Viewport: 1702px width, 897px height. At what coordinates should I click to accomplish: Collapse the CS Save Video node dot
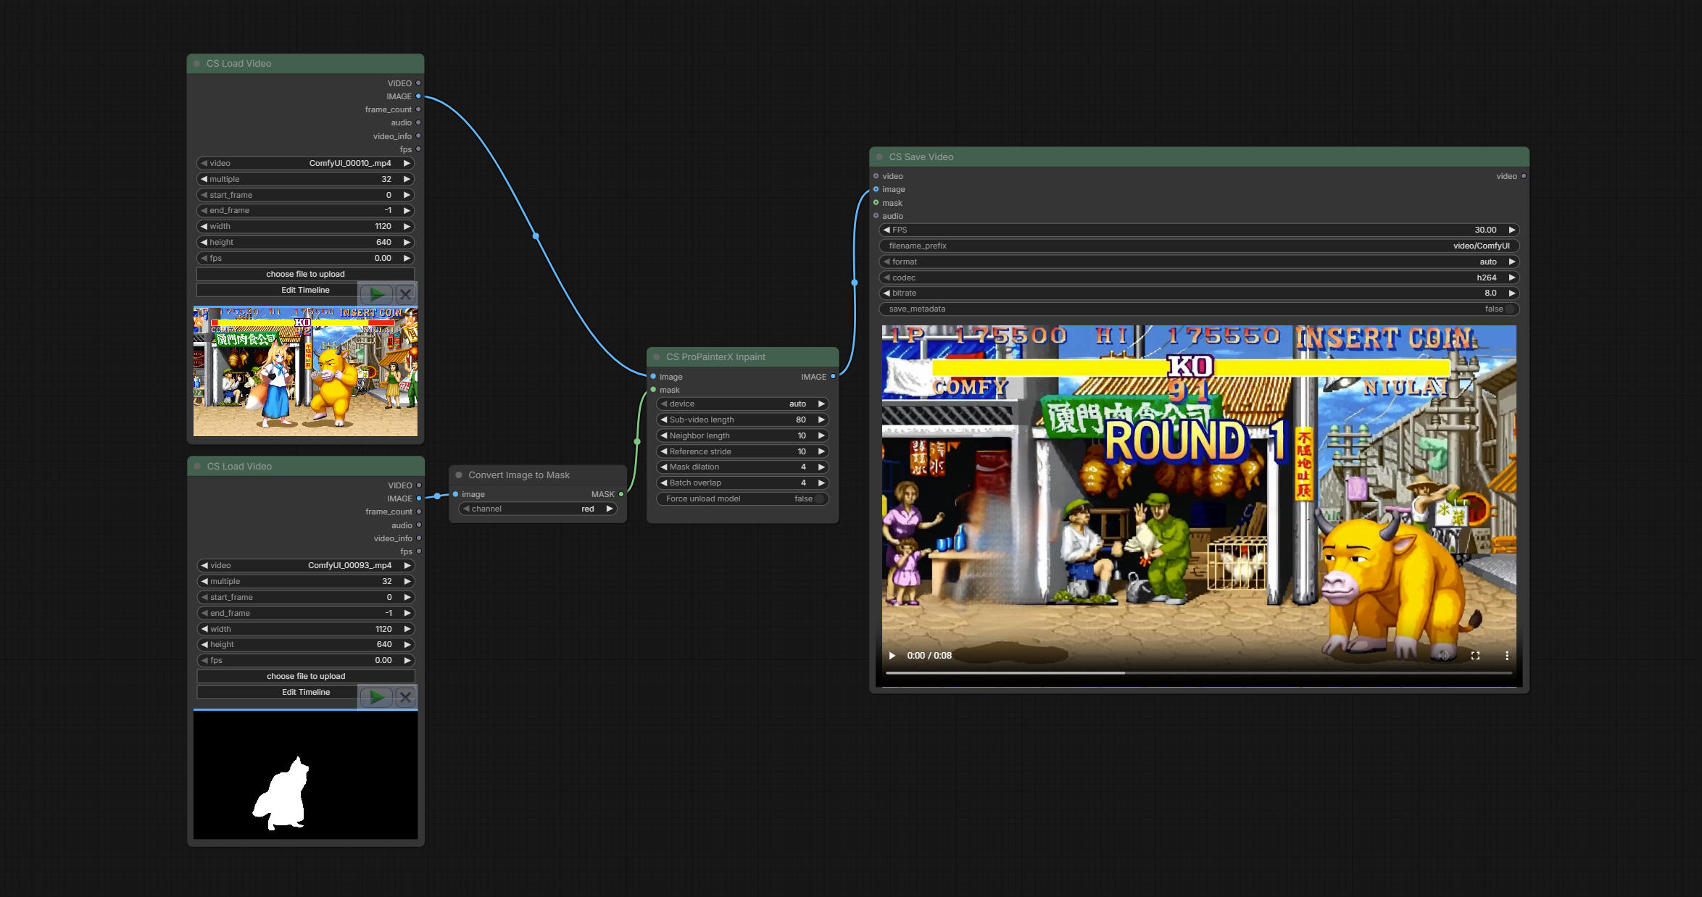pyautogui.click(x=879, y=157)
